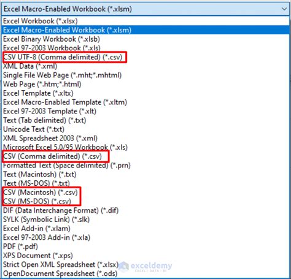This screenshot has height=279, width=291.
Task: Pick Single File Web Page (*.mht;*.mhtml)
Action: [145, 75]
